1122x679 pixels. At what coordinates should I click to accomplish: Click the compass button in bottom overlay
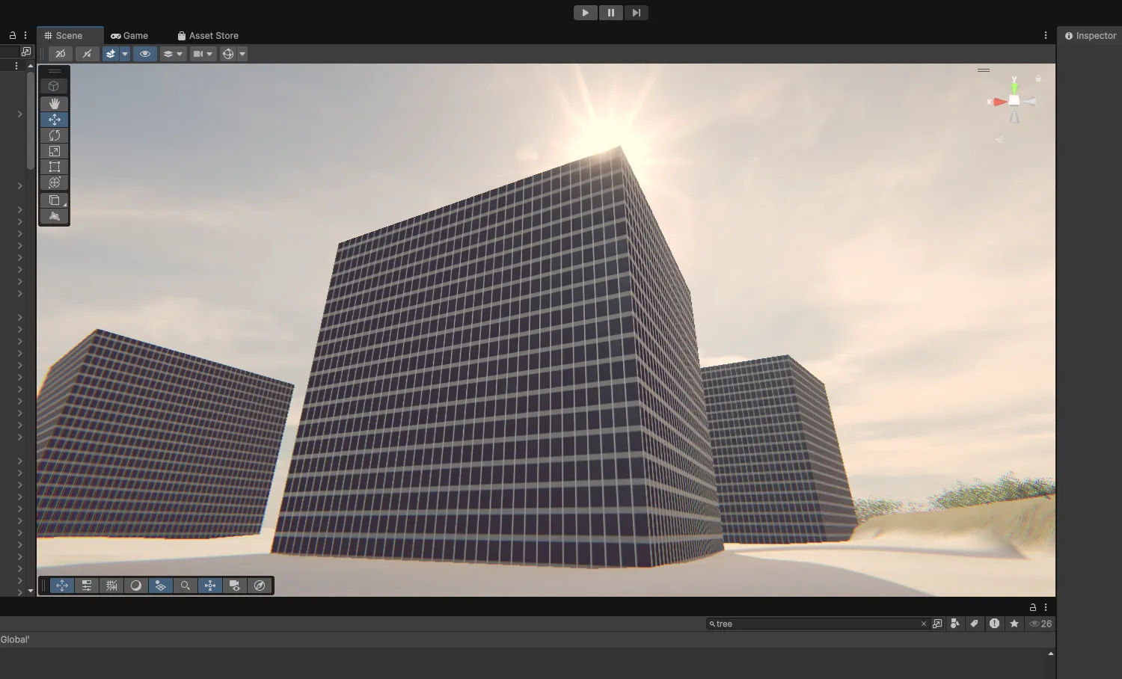(260, 586)
